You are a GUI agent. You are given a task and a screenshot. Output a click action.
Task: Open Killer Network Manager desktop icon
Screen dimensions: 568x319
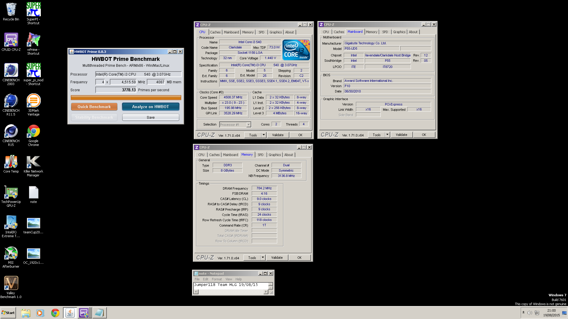(33, 165)
